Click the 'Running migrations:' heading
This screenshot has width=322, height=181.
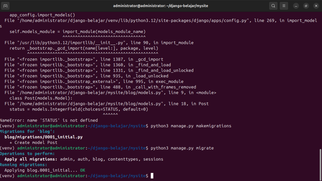(x=24, y=165)
